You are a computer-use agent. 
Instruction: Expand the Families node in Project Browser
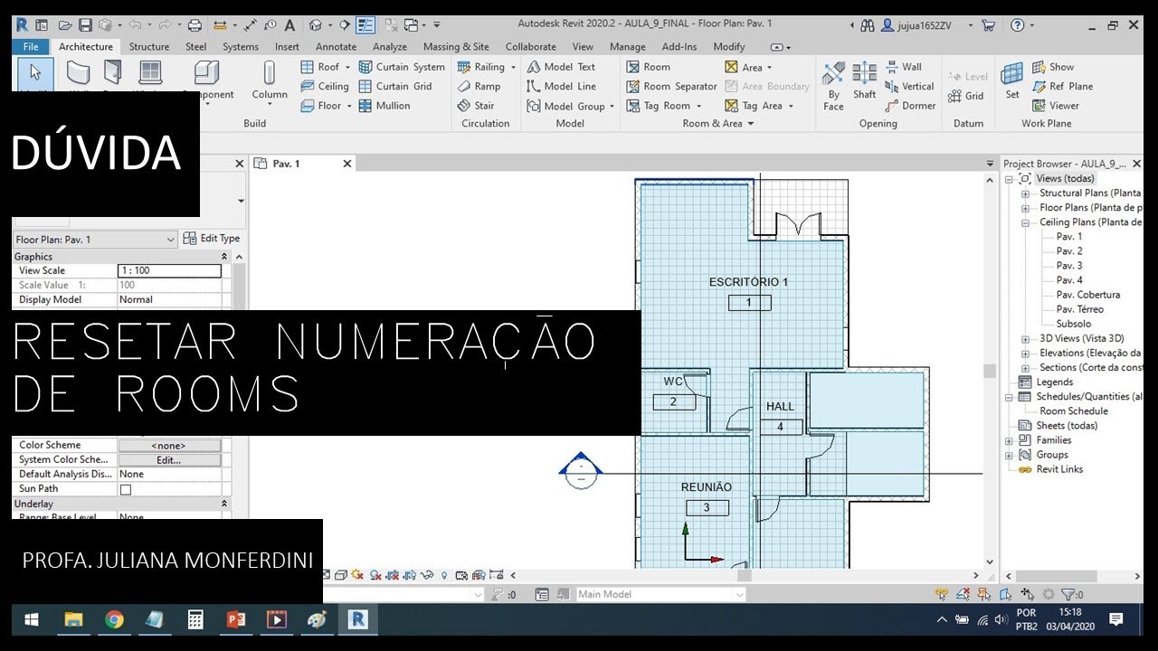(x=1010, y=440)
